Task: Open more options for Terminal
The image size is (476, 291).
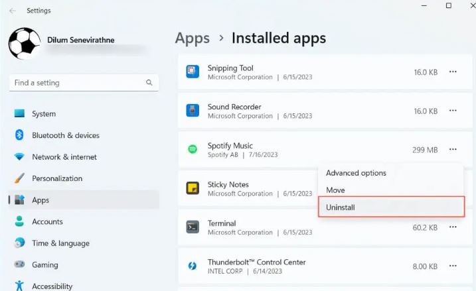Action: click(453, 227)
